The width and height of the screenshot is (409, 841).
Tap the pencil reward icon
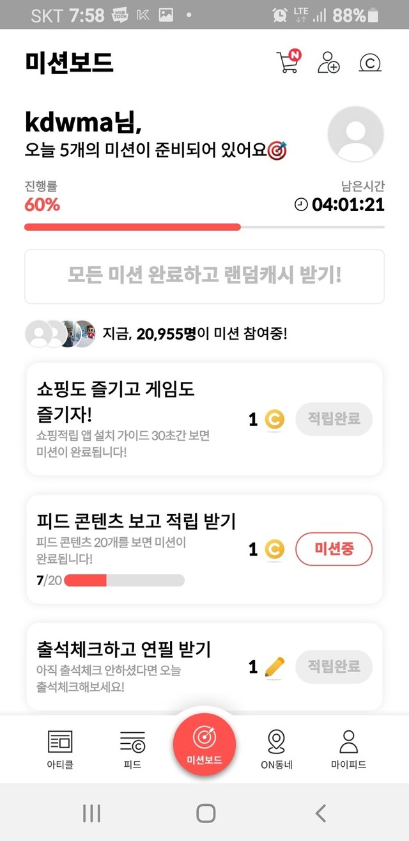(x=274, y=667)
